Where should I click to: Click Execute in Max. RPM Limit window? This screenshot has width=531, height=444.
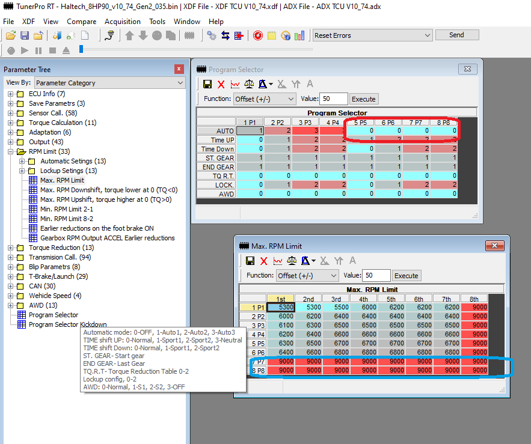pos(407,276)
